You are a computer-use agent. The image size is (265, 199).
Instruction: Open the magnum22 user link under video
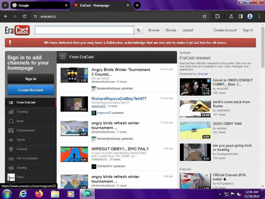99,106
